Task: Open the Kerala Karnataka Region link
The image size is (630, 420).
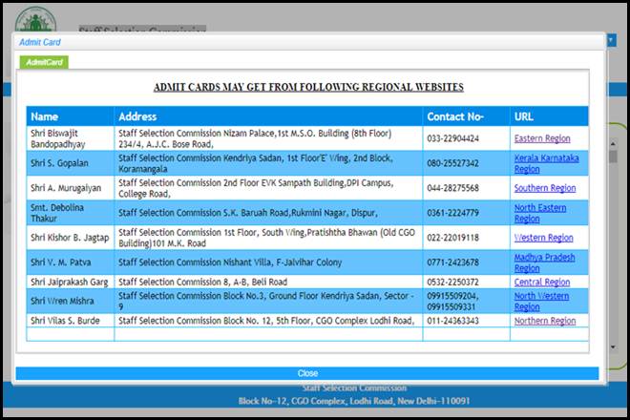Action: 546,162
